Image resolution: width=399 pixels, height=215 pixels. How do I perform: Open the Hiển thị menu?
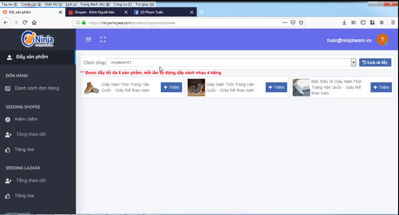coord(53,4)
